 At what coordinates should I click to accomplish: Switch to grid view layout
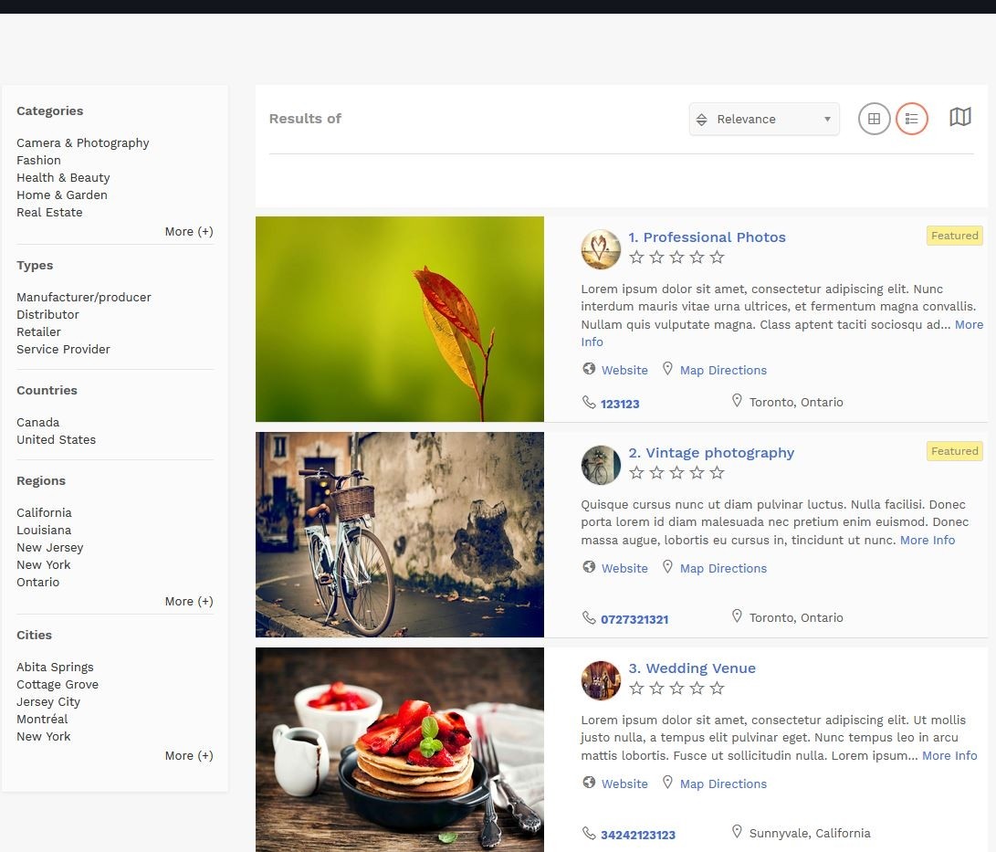[x=874, y=119]
